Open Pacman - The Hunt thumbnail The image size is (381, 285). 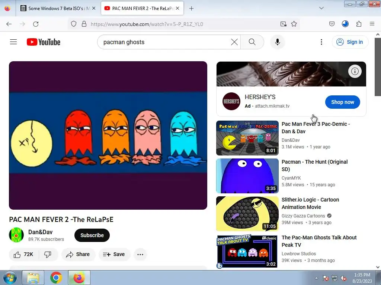tap(247, 176)
